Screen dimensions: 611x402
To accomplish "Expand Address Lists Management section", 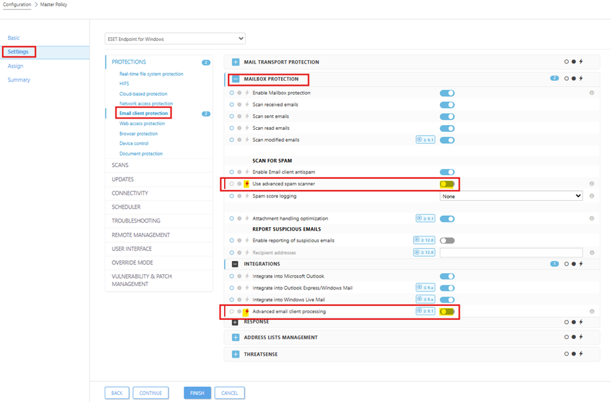I will pos(235,337).
